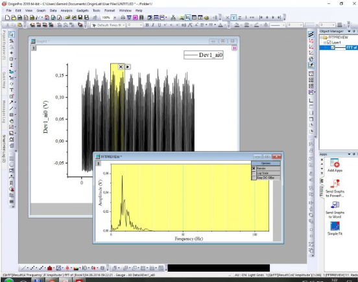Viewport: 358px width, 282px height.
Task: Click the layer 1 icon in Graph1
Action: coord(34,48)
